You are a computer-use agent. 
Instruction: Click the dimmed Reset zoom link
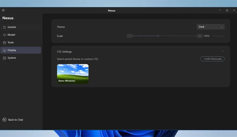pyautogui.click(x=219, y=36)
